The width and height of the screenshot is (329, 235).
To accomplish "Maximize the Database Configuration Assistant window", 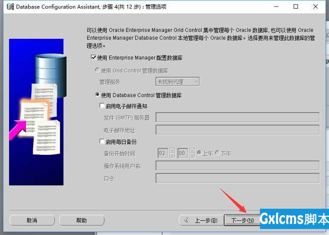I will 296,7.
